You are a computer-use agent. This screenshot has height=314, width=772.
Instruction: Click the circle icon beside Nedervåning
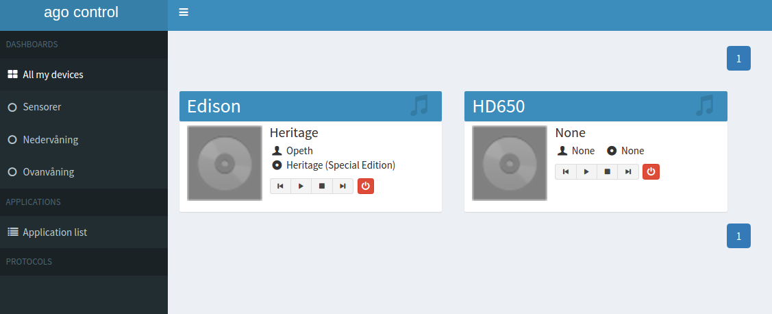click(x=13, y=139)
